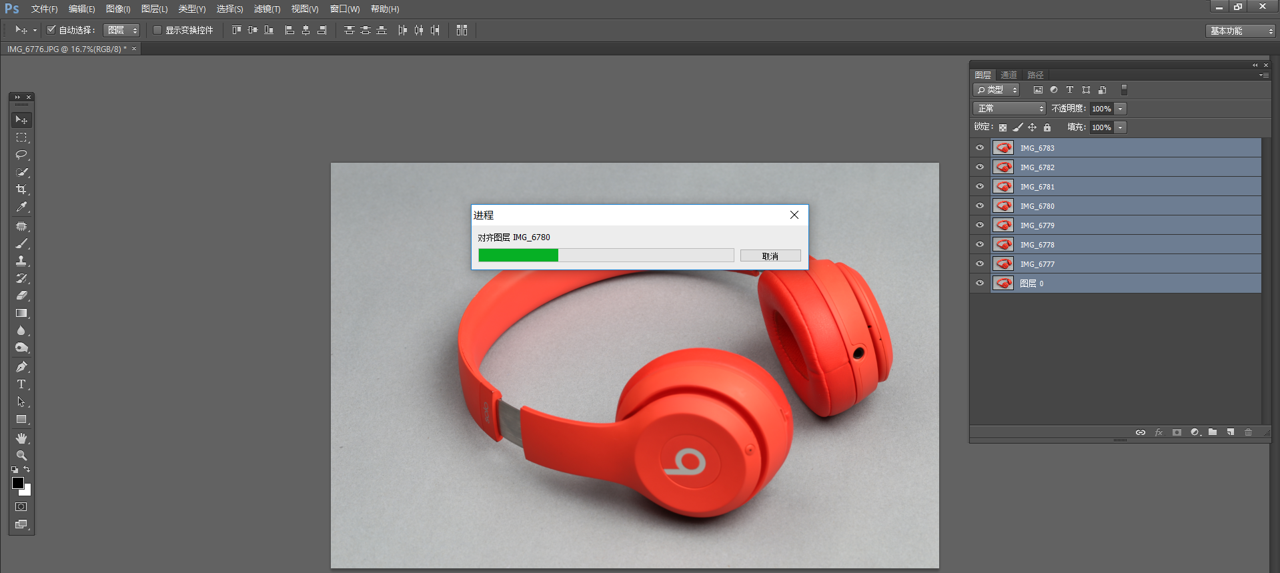This screenshot has width=1280, height=573.
Task: Close the 进程 progress dialog
Action: pos(794,215)
